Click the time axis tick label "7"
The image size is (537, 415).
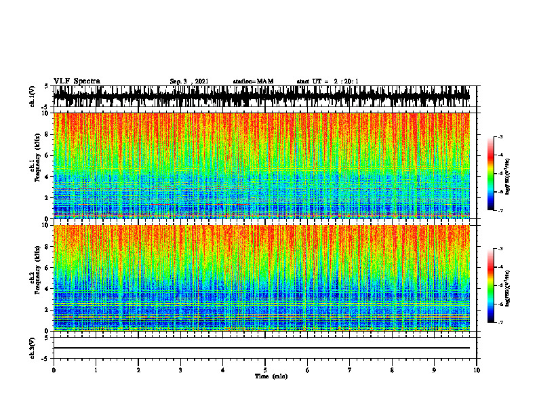tap(350, 370)
